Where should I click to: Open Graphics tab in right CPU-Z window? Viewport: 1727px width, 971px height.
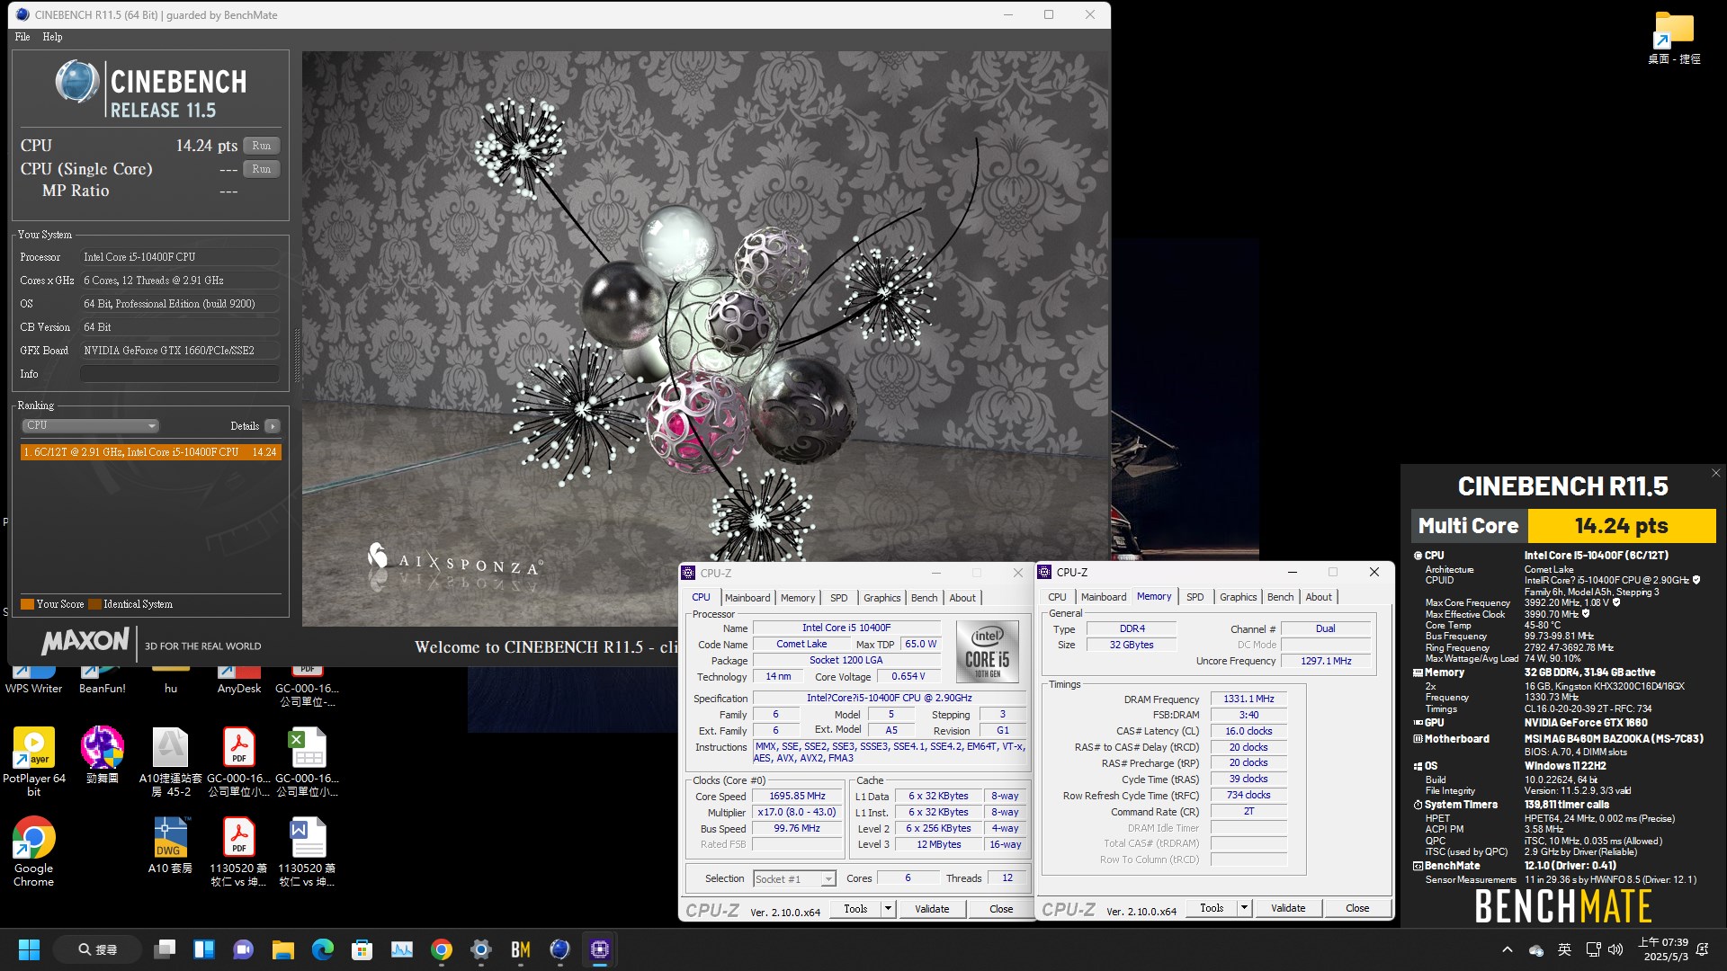[1238, 597]
